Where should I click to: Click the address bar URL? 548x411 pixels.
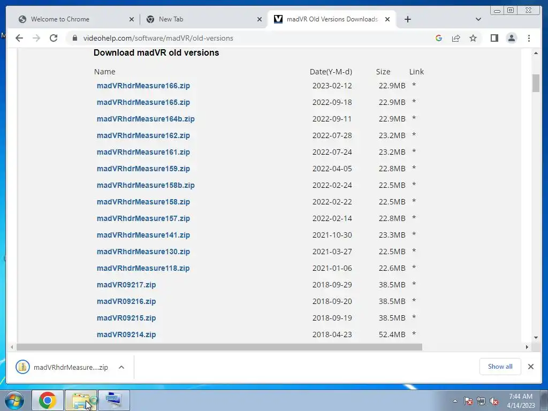tap(158, 38)
